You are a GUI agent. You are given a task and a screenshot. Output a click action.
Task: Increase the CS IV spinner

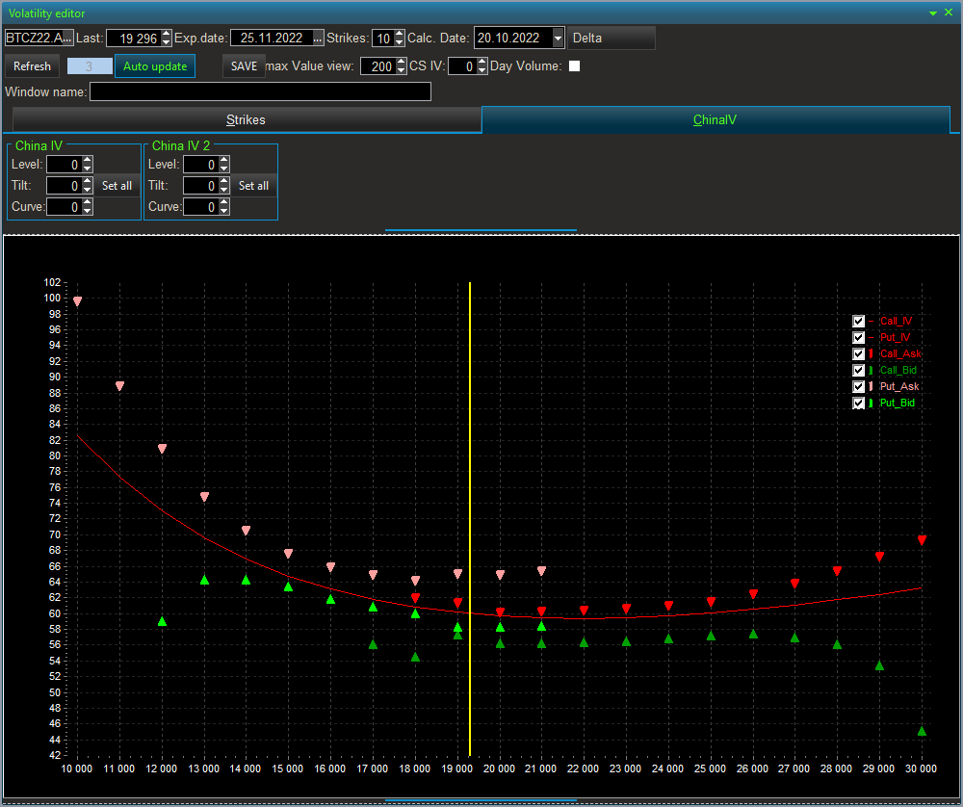[x=482, y=62]
